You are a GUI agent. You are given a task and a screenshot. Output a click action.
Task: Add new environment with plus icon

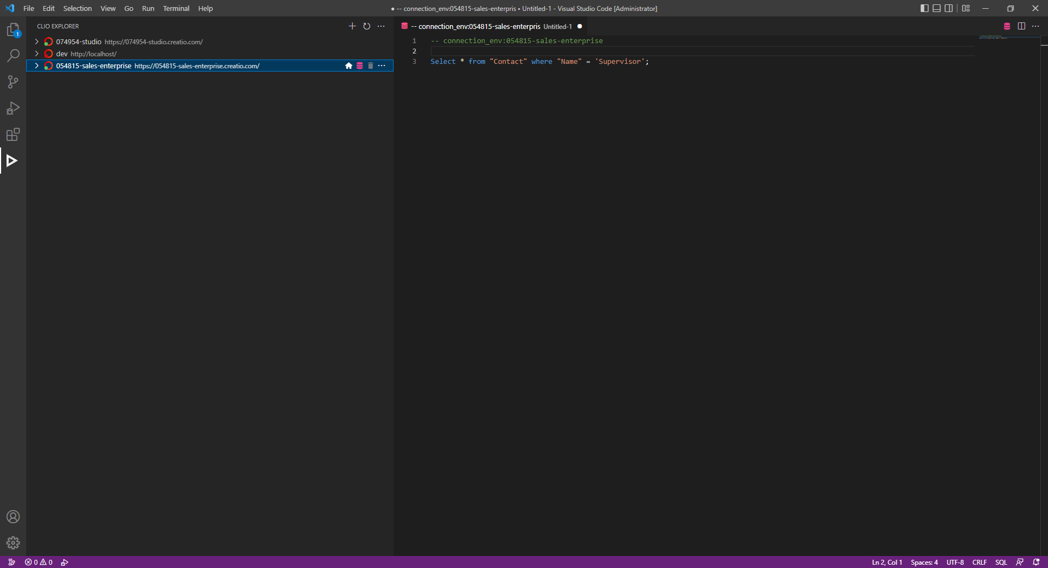tap(352, 26)
